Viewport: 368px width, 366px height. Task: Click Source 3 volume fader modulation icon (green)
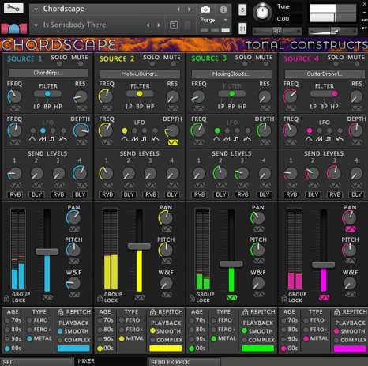[231, 298]
